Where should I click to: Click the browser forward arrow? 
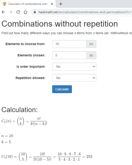tap(11, 12)
